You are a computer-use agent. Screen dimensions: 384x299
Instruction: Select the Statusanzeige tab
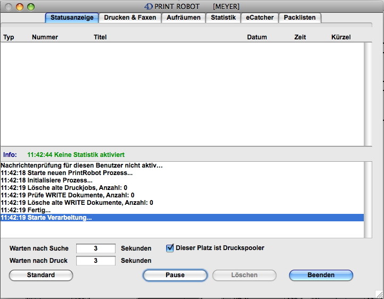pyautogui.click(x=72, y=18)
